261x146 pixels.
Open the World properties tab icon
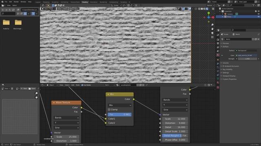coord(218,55)
